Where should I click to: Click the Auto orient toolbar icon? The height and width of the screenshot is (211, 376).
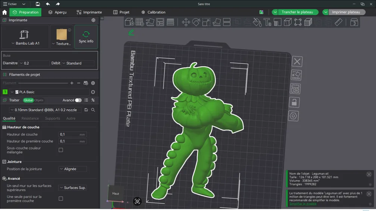[x=150, y=22]
